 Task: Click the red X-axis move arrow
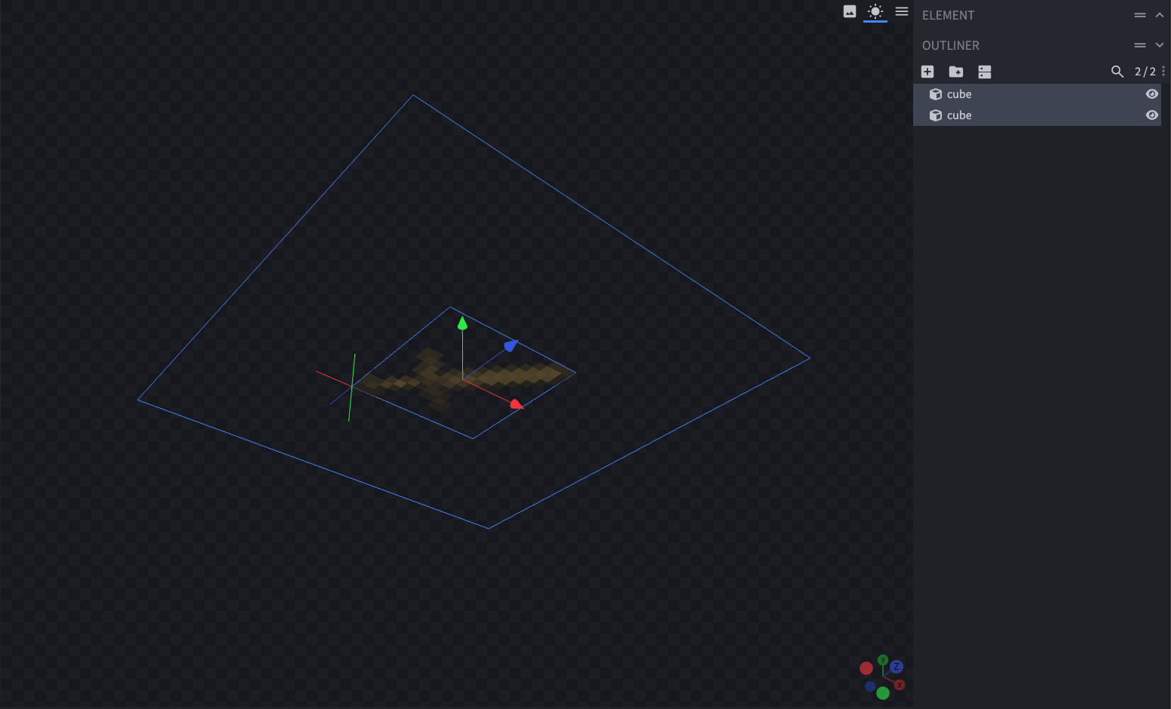(x=517, y=405)
